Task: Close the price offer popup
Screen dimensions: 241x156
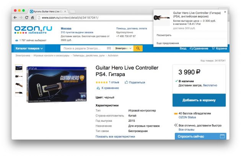Action: tap(225, 12)
